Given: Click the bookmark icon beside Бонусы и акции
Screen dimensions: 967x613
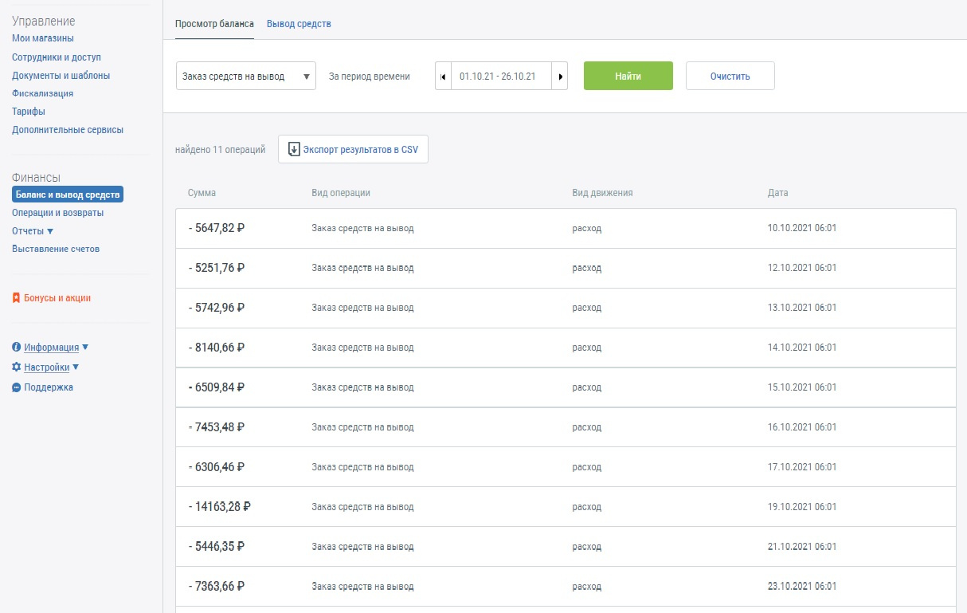Looking at the screenshot, I should coord(16,298).
